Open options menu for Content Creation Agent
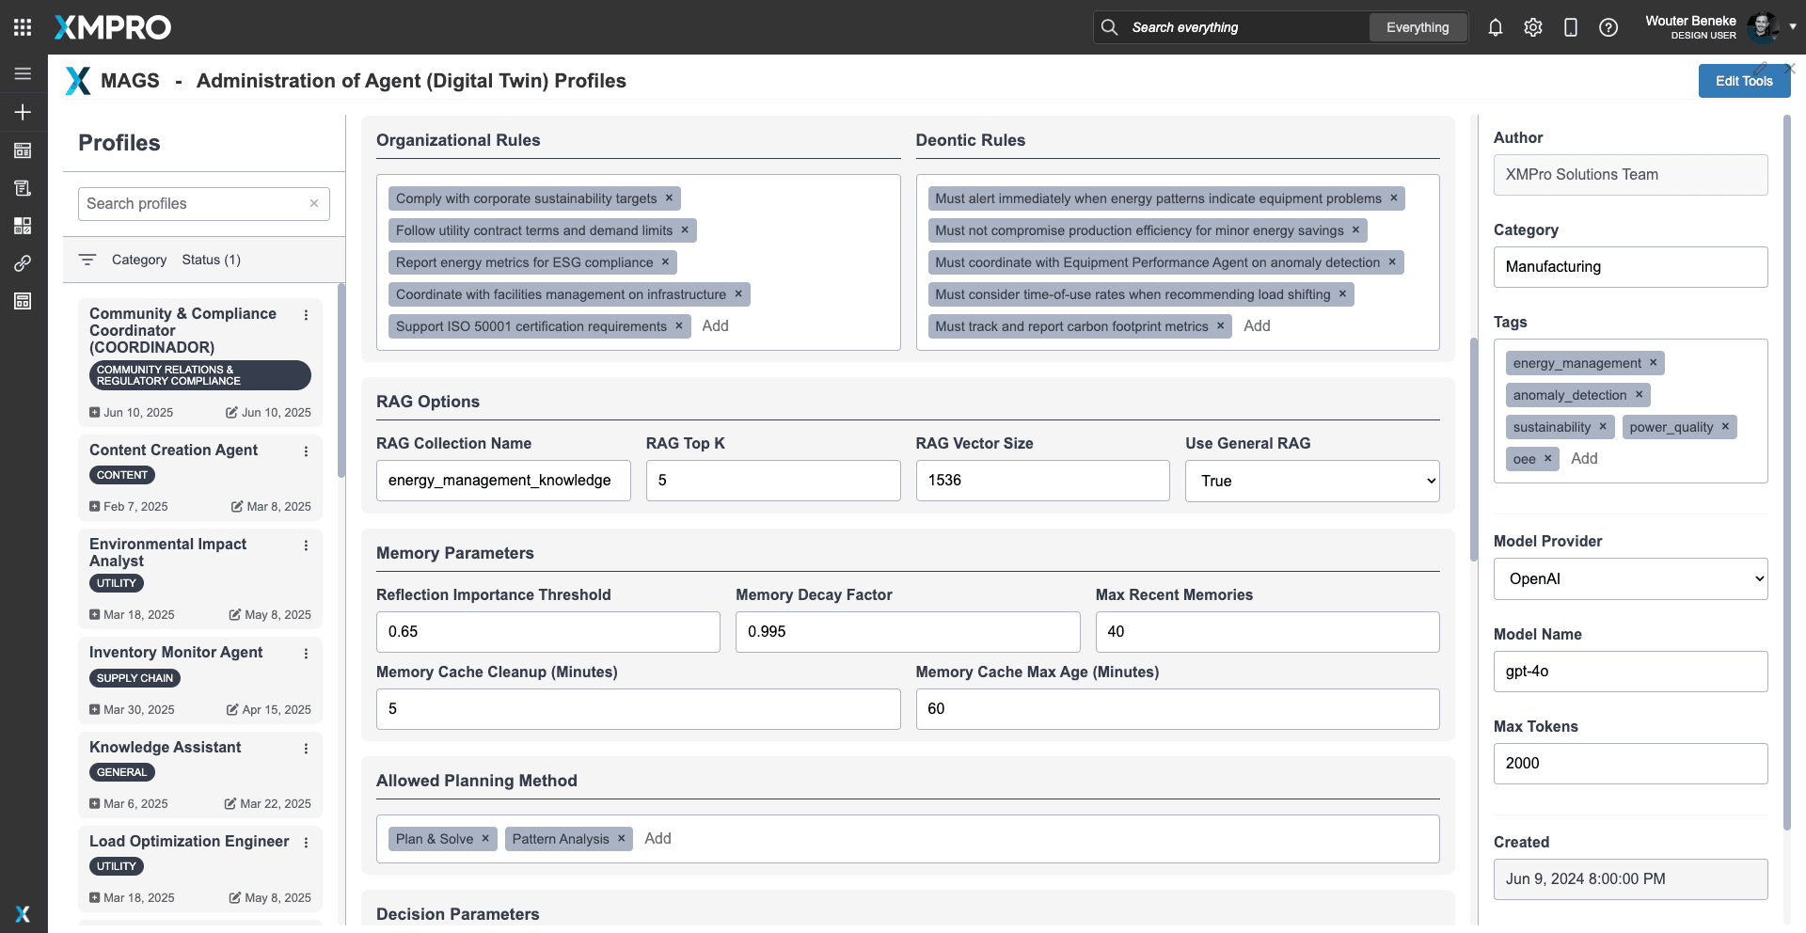 click(306, 451)
